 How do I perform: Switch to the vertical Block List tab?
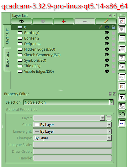coord(7,60)
